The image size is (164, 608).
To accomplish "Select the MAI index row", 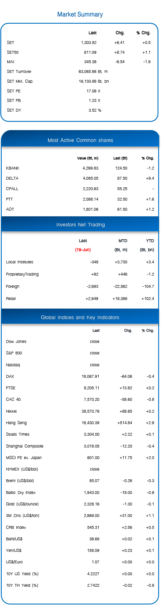I will [x=79, y=62].
